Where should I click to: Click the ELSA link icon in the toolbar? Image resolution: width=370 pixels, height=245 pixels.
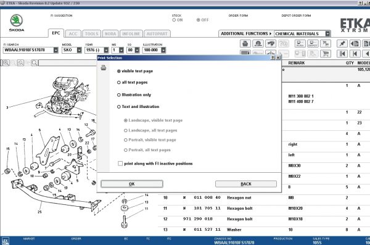coord(300,44)
